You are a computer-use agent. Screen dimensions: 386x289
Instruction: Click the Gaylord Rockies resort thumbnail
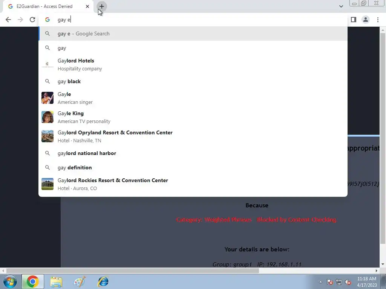coord(47,184)
